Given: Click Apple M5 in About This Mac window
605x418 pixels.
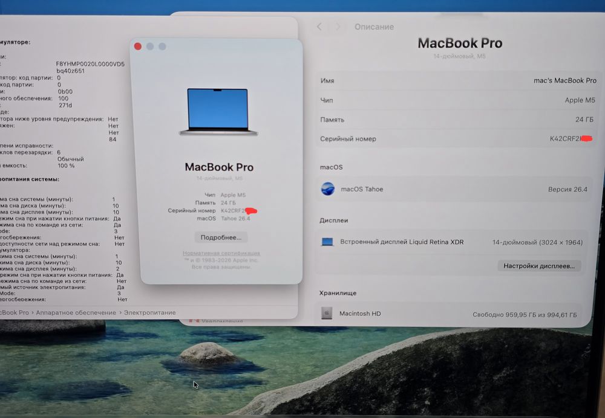Looking at the screenshot, I should [233, 195].
